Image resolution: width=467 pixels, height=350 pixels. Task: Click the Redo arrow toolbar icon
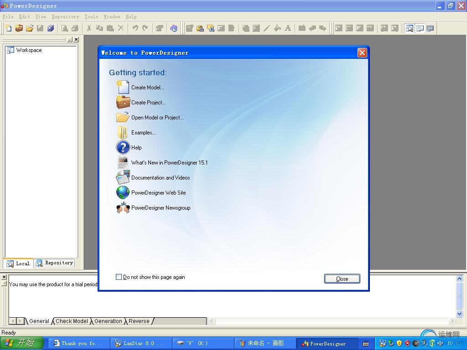pyautogui.click(x=145, y=28)
